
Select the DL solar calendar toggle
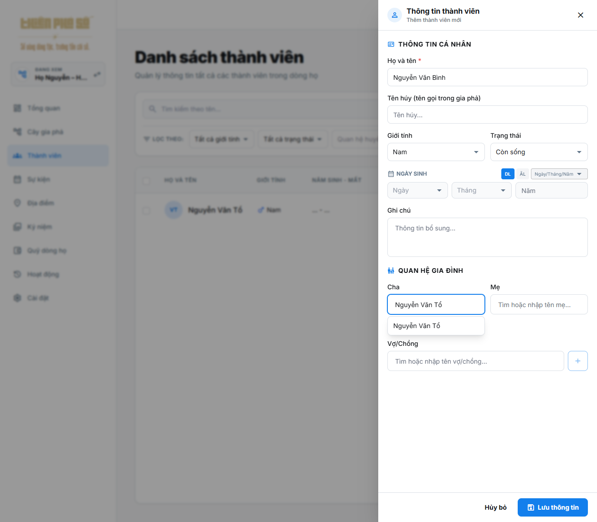pos(508,174)
